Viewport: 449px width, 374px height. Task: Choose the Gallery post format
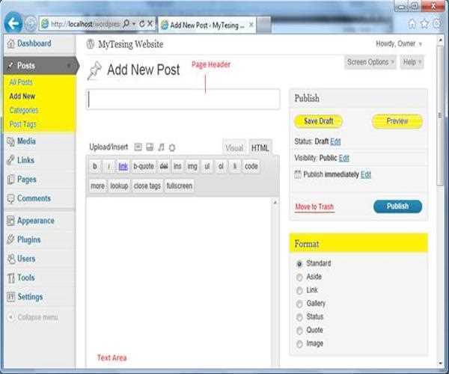tap(299, 304)
